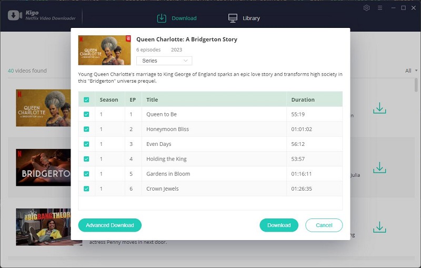Switch to the Library tab
This screenshot has width=421, height=268.
[x=244, y=18]
